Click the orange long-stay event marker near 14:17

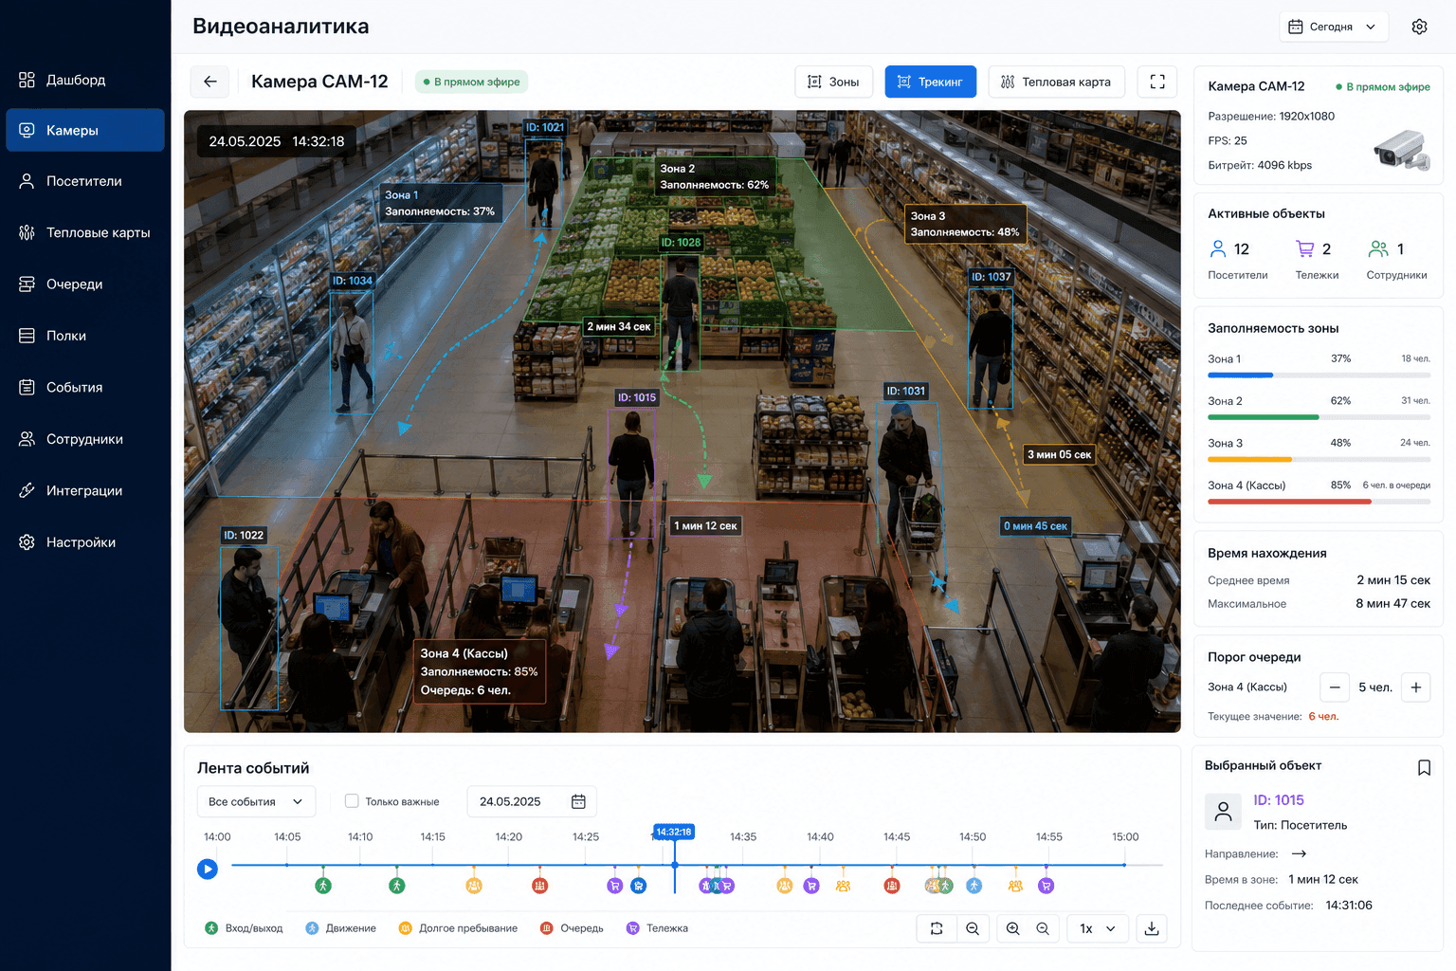(474, 886)
